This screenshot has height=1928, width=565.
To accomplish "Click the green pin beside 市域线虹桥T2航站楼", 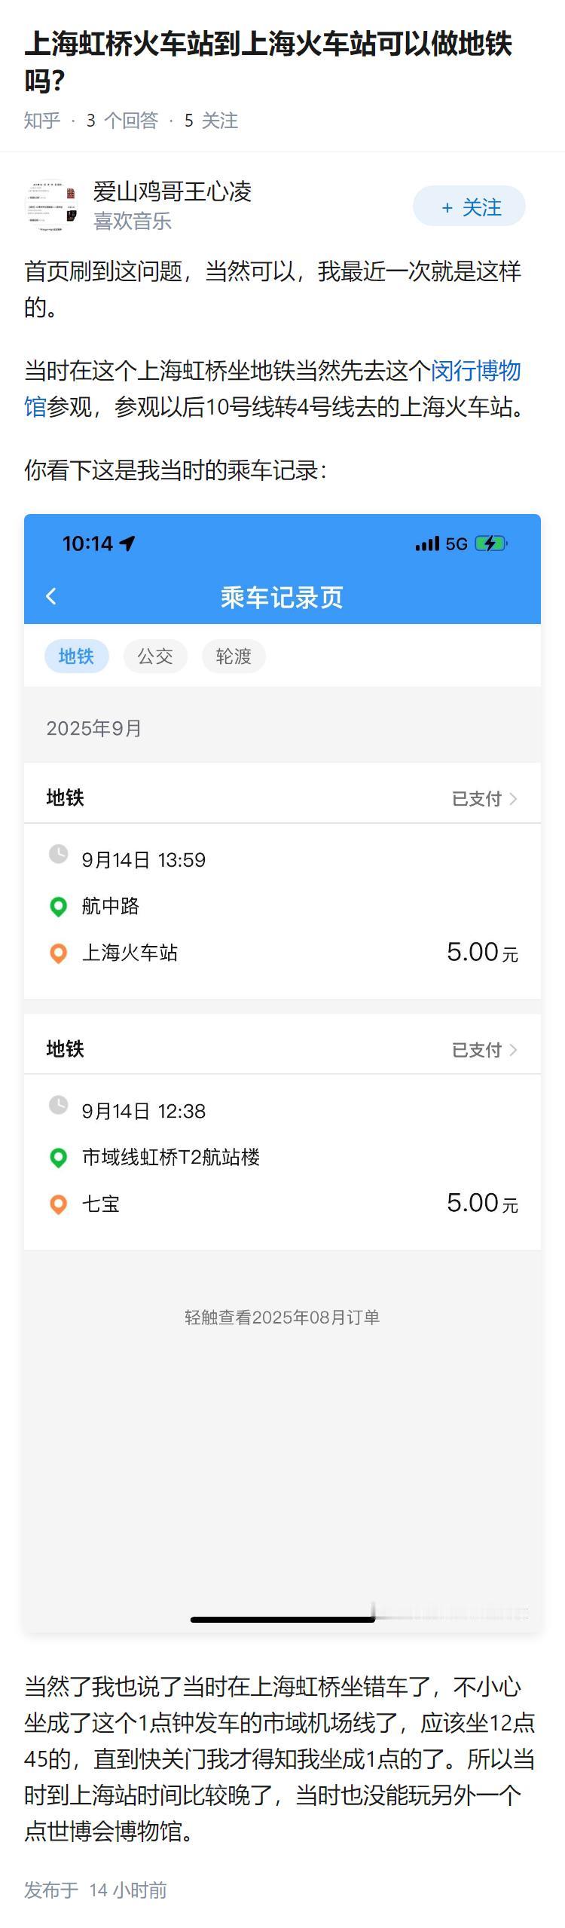I will [58, 1157].
